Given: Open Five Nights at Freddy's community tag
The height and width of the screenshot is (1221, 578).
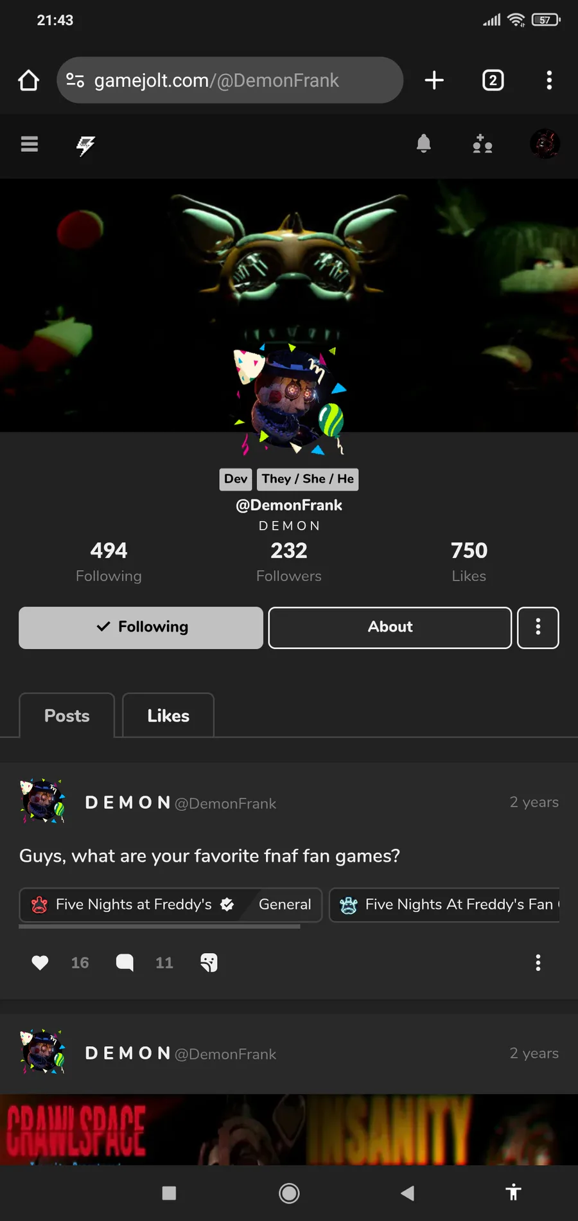Looking at the screenshot, I should [133, 904].
